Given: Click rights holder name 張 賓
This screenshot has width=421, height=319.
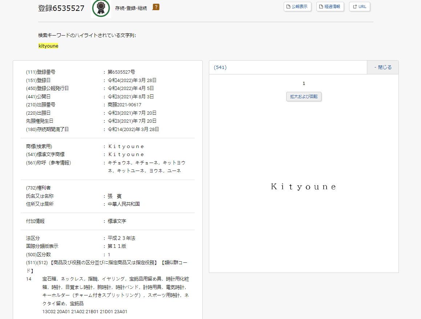Looking at the screenshot, I should tap(114, 196).
